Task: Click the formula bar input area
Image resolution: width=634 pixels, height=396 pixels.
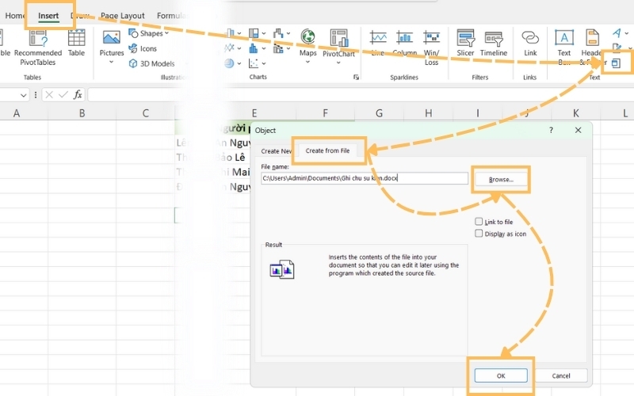Action: pos(360,95)
